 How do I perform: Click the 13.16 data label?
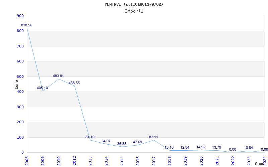click(169, 147)
